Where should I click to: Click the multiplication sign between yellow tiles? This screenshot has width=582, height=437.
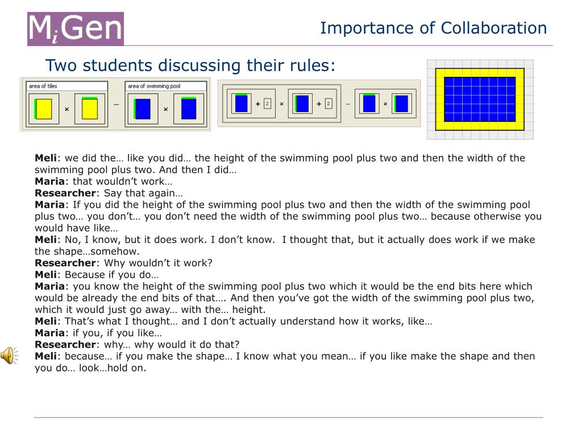67,109
